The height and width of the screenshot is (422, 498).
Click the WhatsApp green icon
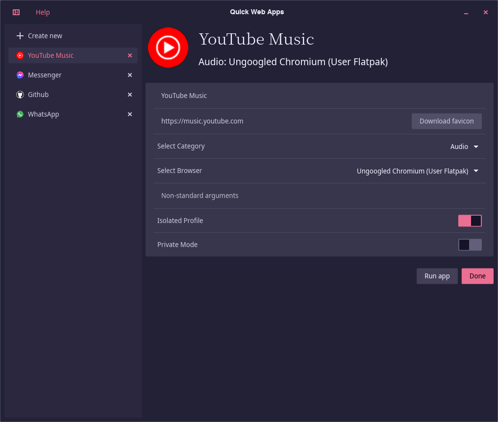[20, 114]
